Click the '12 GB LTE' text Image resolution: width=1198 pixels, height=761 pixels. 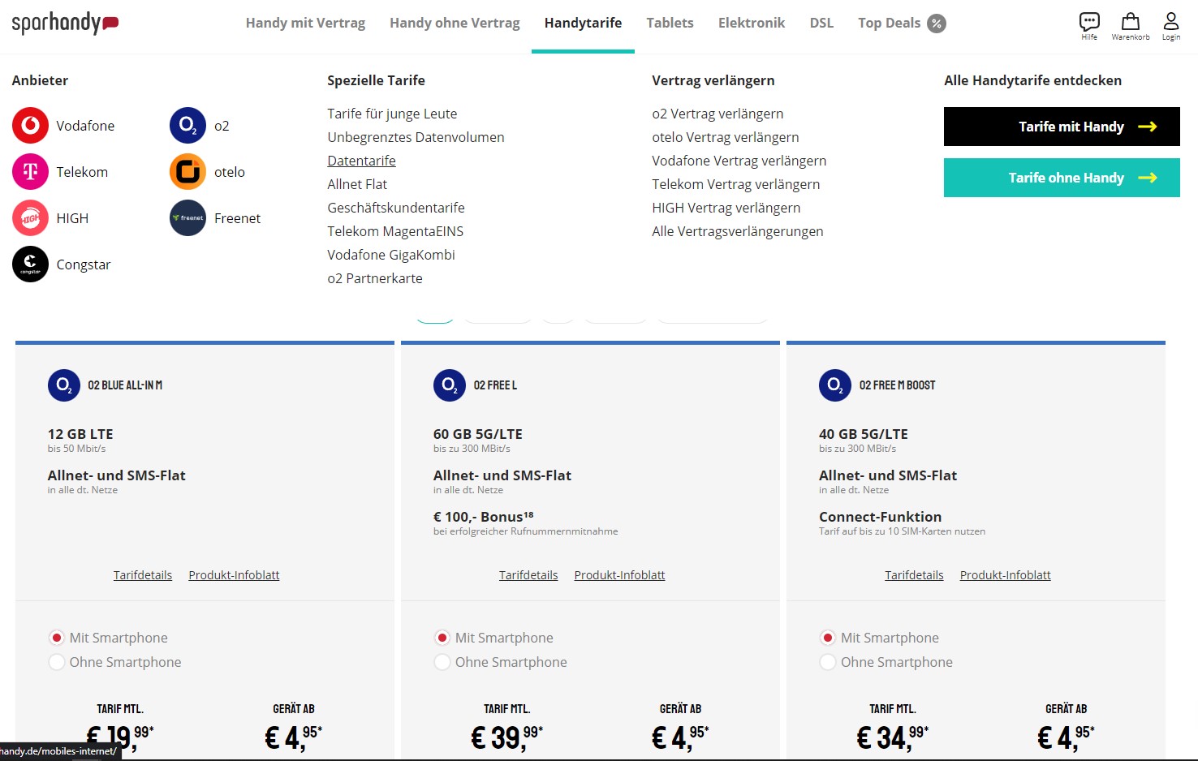pos(80,434)
